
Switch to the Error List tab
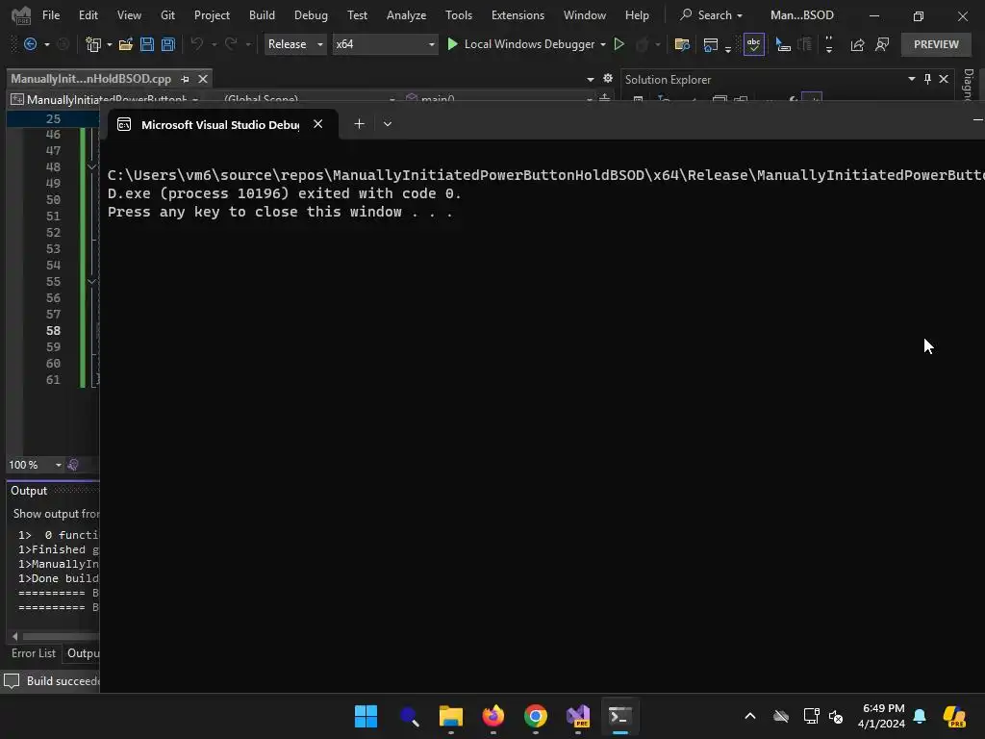(x=34, y=653)
